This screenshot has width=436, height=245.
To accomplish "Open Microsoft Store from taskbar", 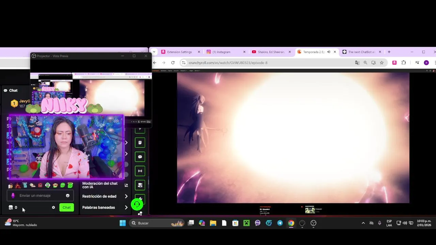I will point(235,223).
